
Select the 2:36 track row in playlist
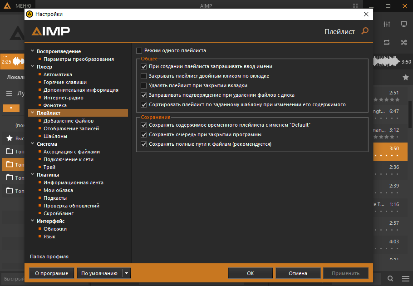[x=390, y=170]
